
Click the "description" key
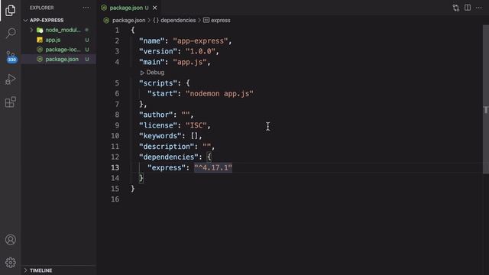point(167,147)
